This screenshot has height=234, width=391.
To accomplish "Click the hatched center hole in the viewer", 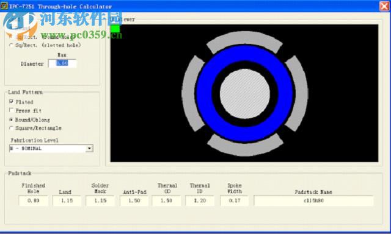I will point(245,93).
